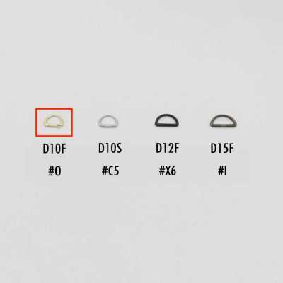The height and width of the screenshot is (283, 283).
Task: Click the D10F model label
Action: (54, 149)
